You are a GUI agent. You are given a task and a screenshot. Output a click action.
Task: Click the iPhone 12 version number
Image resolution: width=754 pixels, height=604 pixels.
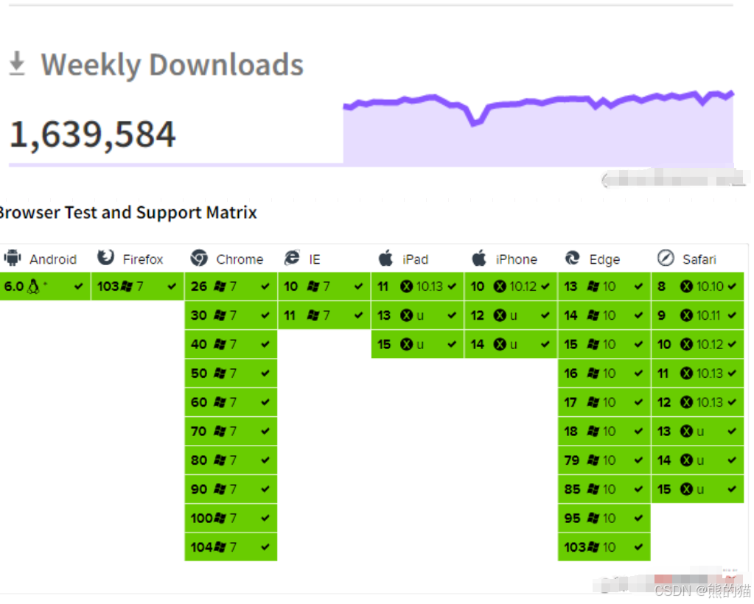[x=478, y=316]
